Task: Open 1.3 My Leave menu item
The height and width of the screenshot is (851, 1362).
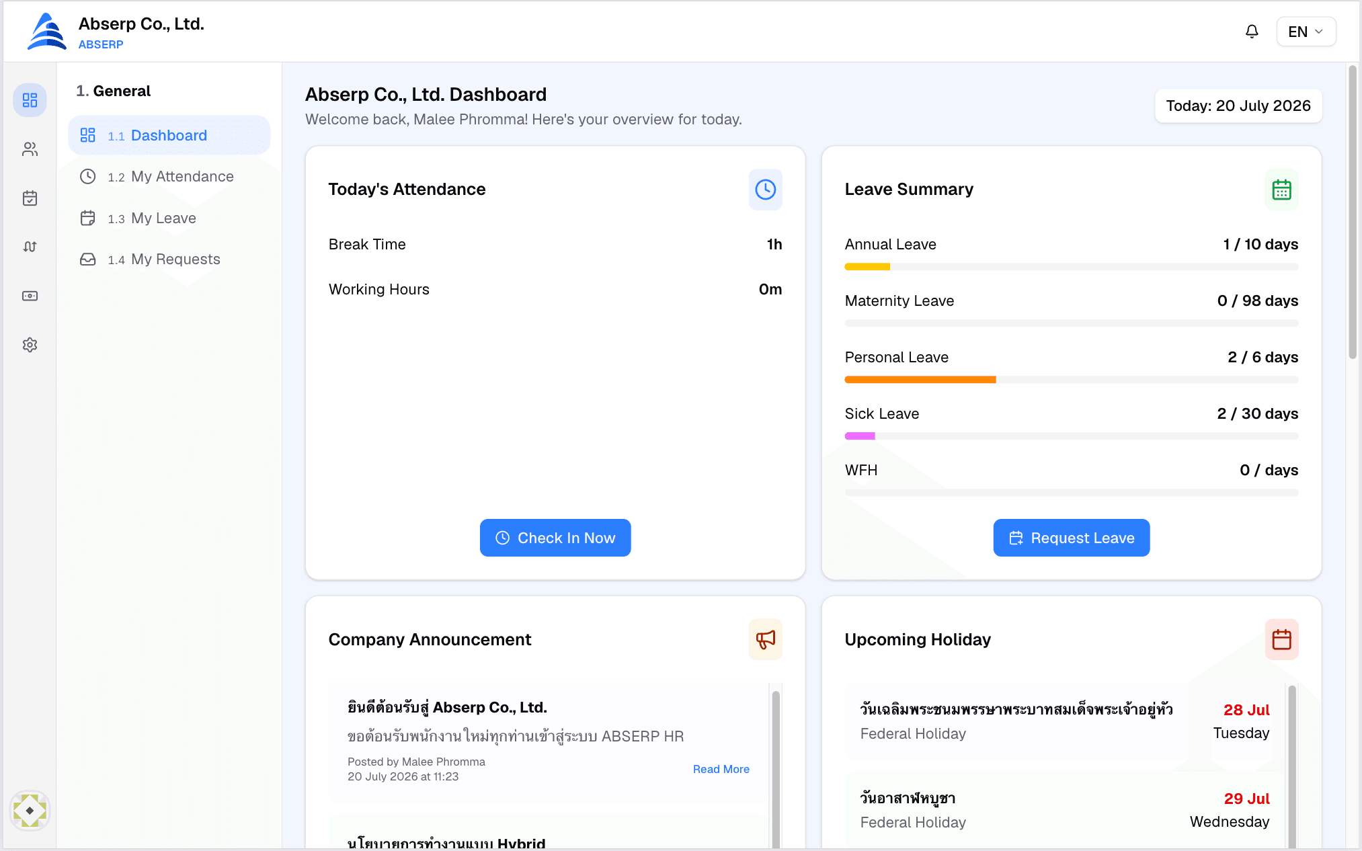Action: [x=169, y=218]
